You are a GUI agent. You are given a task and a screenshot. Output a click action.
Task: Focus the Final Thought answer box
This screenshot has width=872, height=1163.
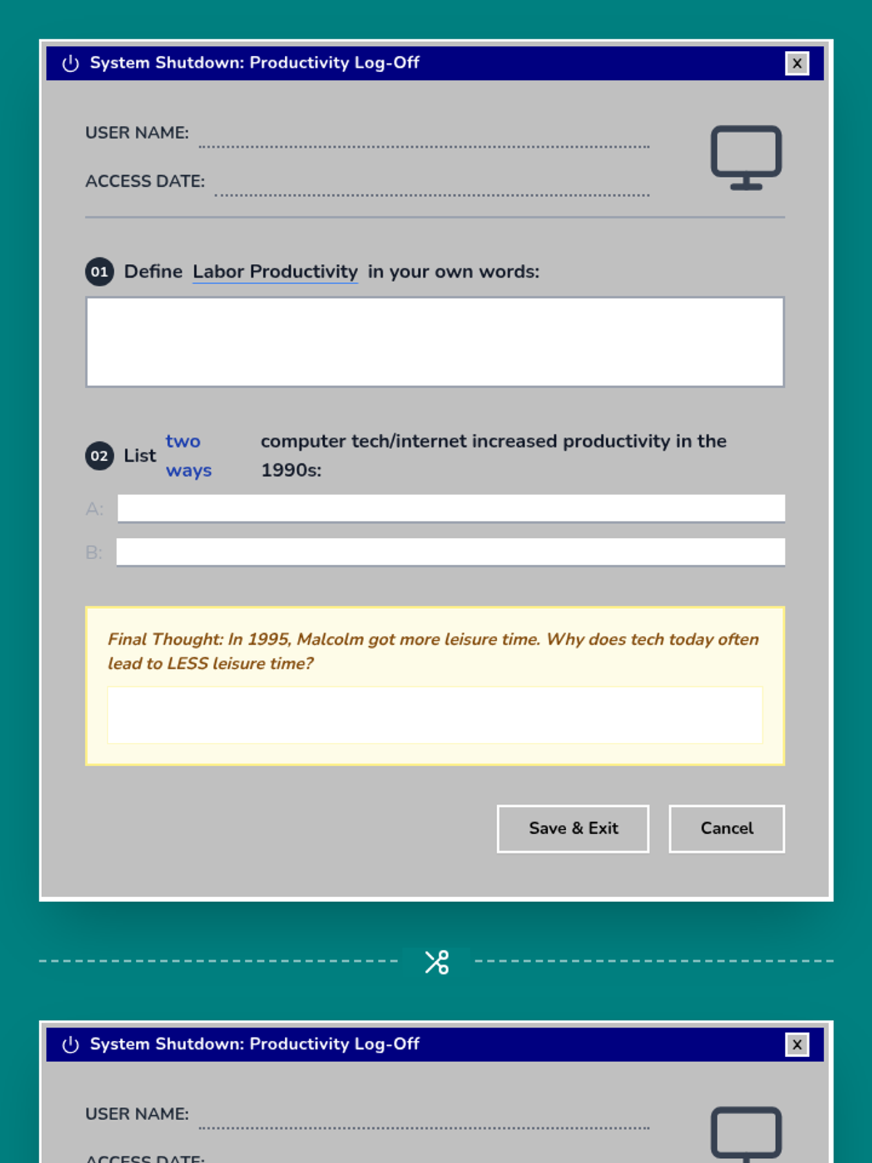435,715
